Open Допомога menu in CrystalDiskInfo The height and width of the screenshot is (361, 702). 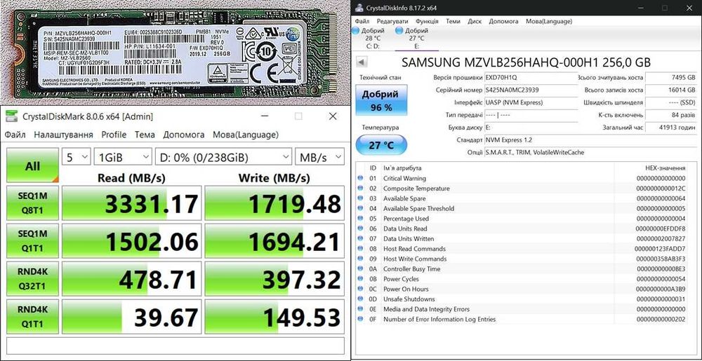point(503,21)
